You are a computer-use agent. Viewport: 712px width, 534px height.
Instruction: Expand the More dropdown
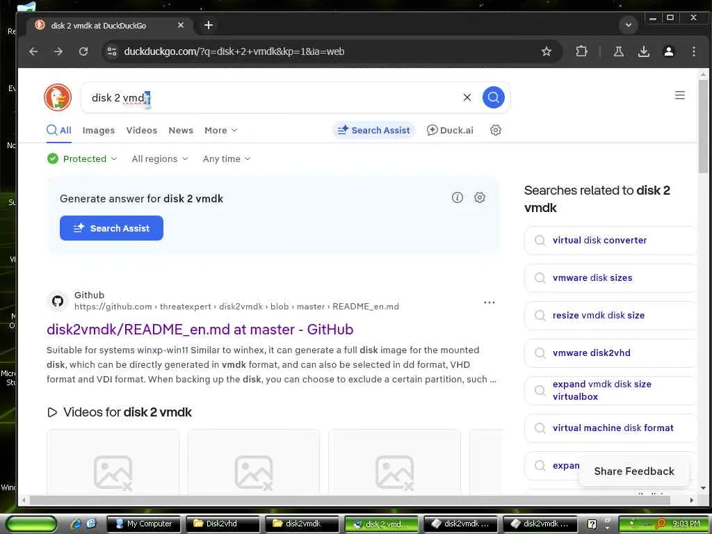[x=220, y=130]
